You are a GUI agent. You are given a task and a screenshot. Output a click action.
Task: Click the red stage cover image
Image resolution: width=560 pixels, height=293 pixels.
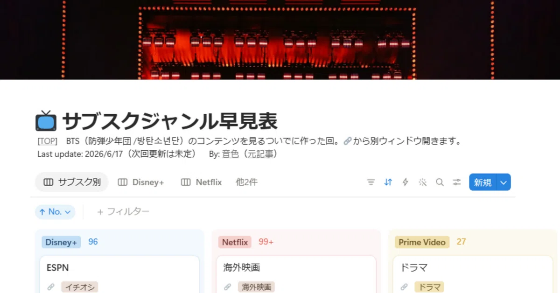click(280, 40)
